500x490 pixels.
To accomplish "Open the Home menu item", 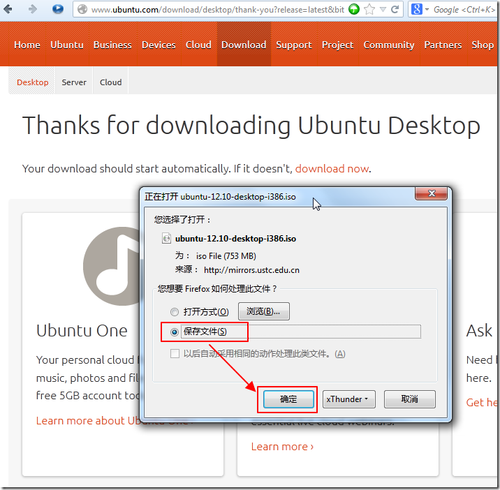I will 27,45.
